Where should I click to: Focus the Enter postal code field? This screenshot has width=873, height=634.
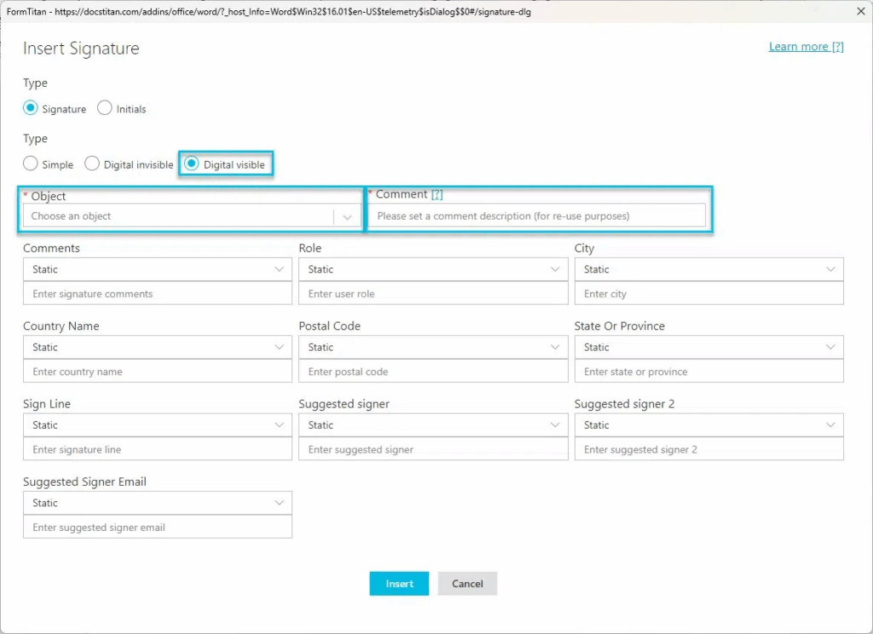tap(433, 372)
